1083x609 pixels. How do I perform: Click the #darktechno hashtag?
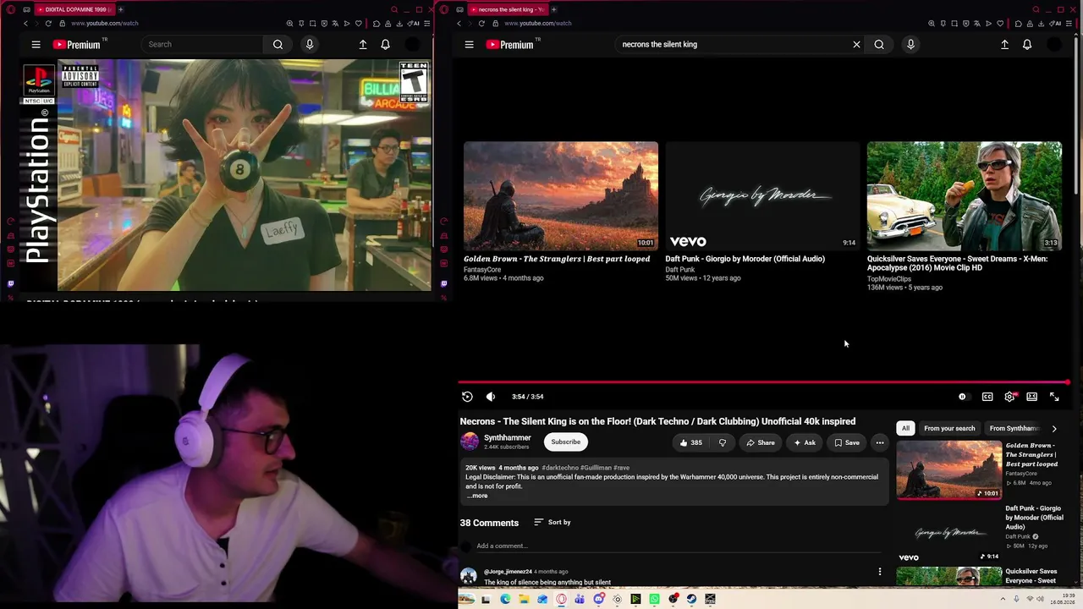[560, 468]
